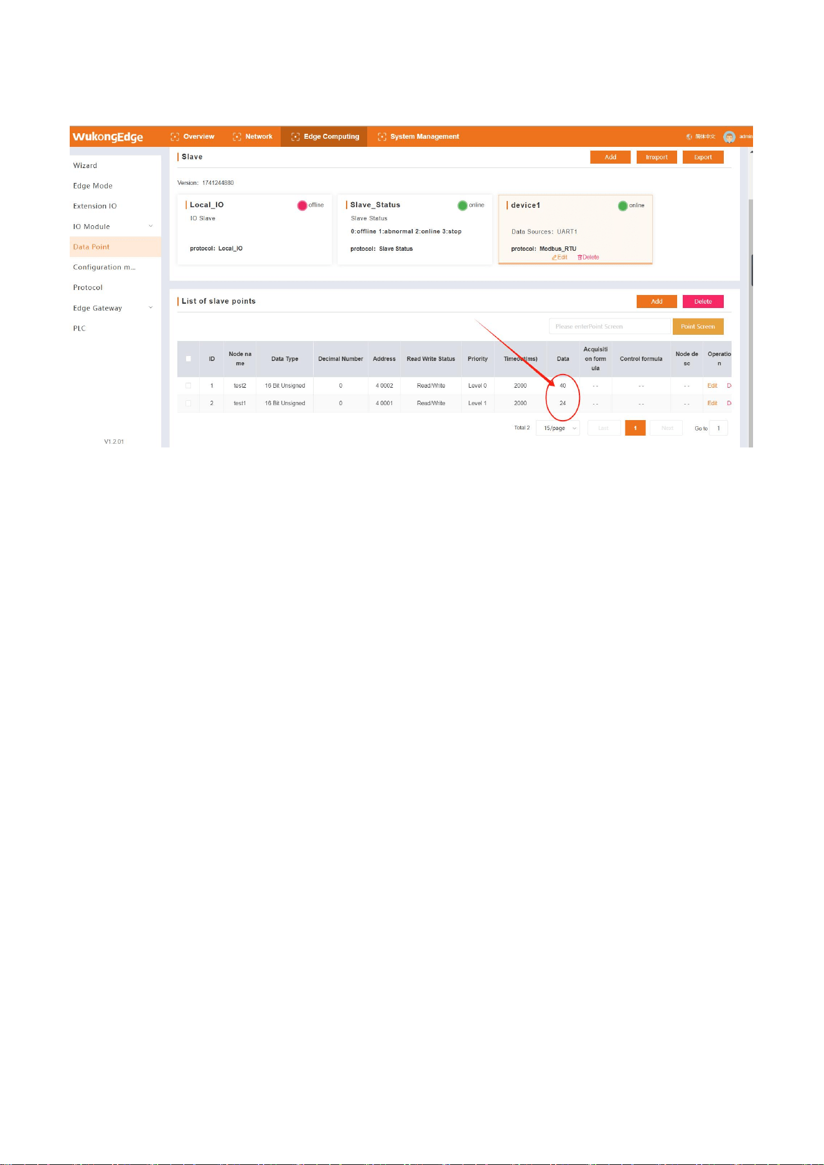The height and width of the screenshot is (1165, 824).
Task: Click the Import button
Action: click(657, 157)
